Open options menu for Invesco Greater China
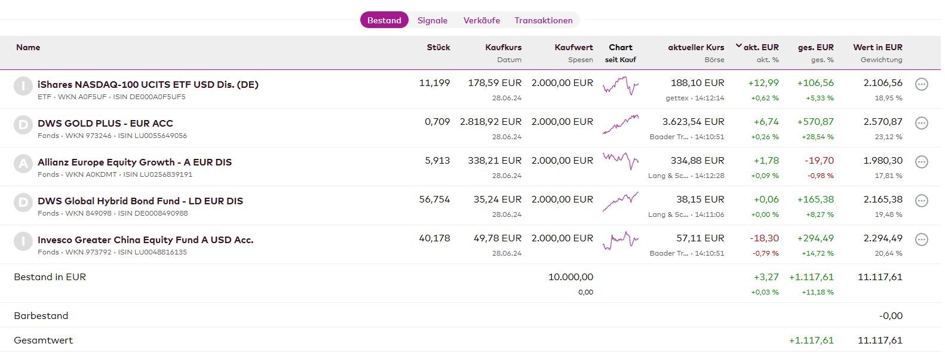 tap(922, 240)
